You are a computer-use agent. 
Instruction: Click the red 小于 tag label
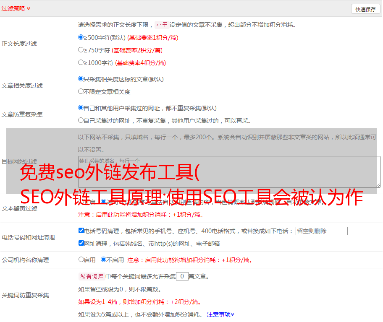pyautogui.click(x=162, y=25)
